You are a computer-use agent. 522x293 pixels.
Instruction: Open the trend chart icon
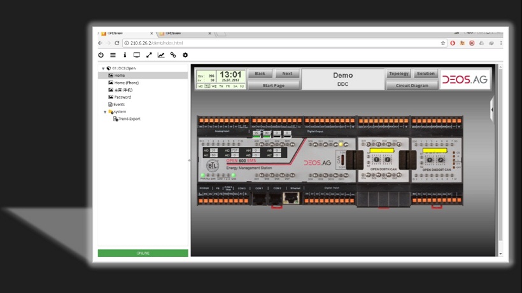[161, 55]
